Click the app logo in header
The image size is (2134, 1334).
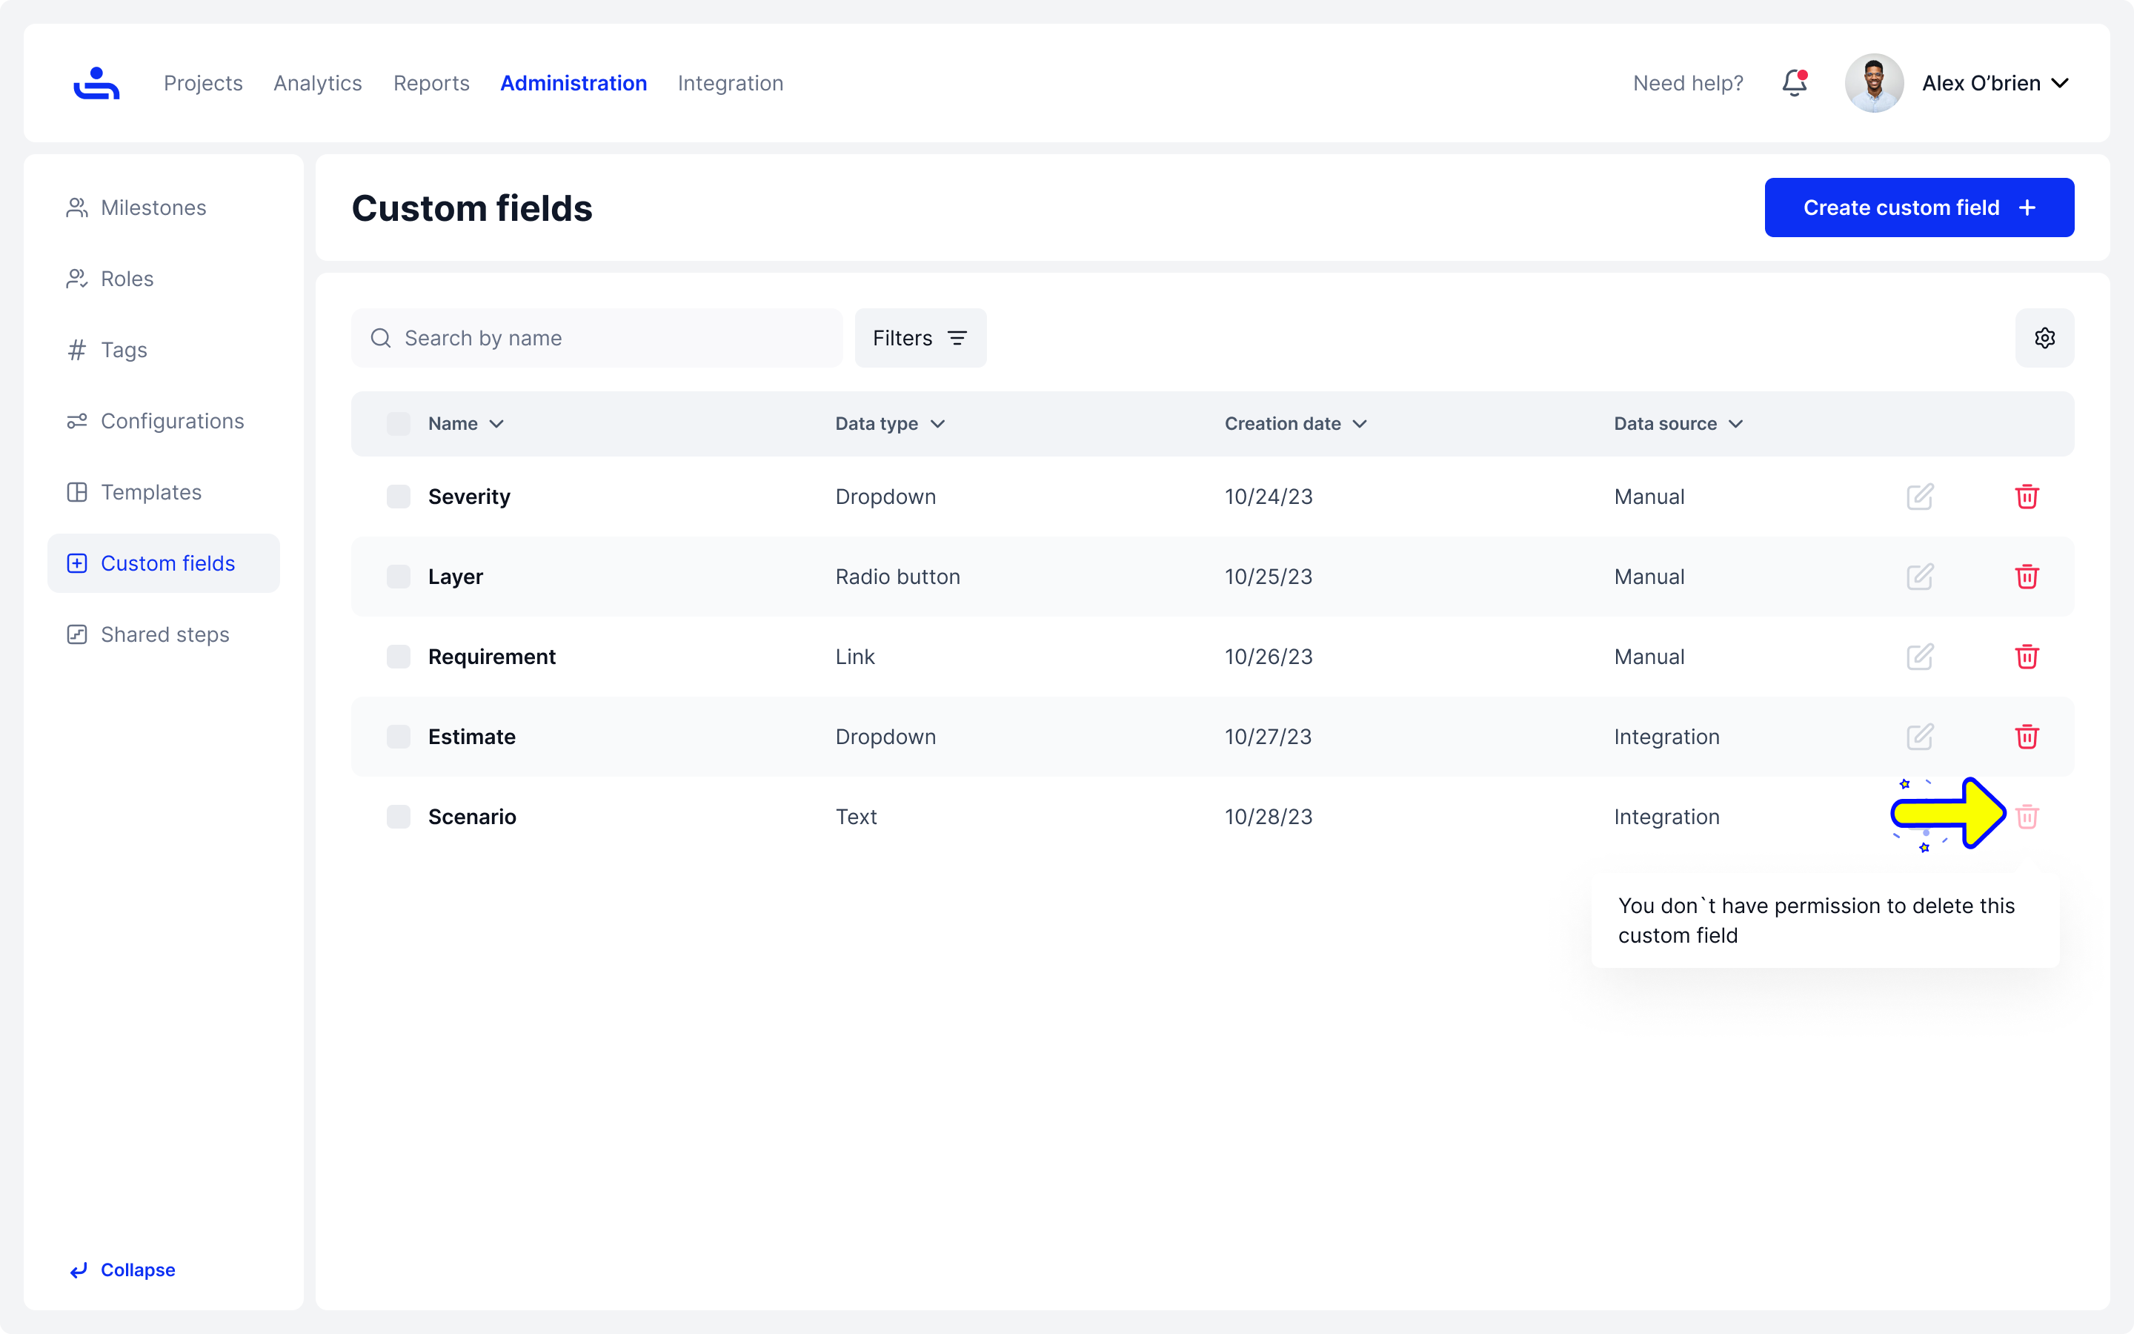[x=96, y=83]
